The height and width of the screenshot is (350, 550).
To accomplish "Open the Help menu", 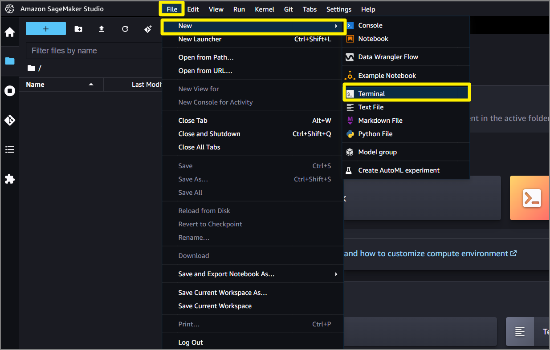I will point(368,9).
